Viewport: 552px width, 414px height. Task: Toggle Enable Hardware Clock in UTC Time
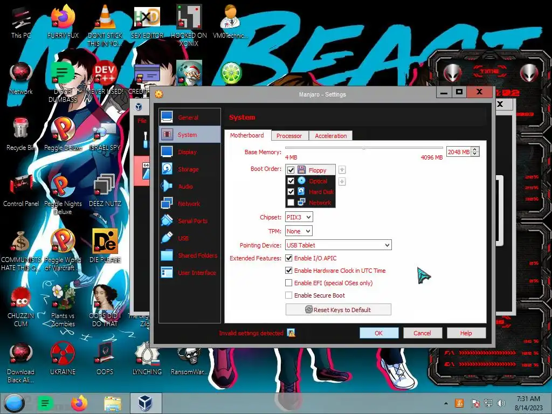point(289,271)
